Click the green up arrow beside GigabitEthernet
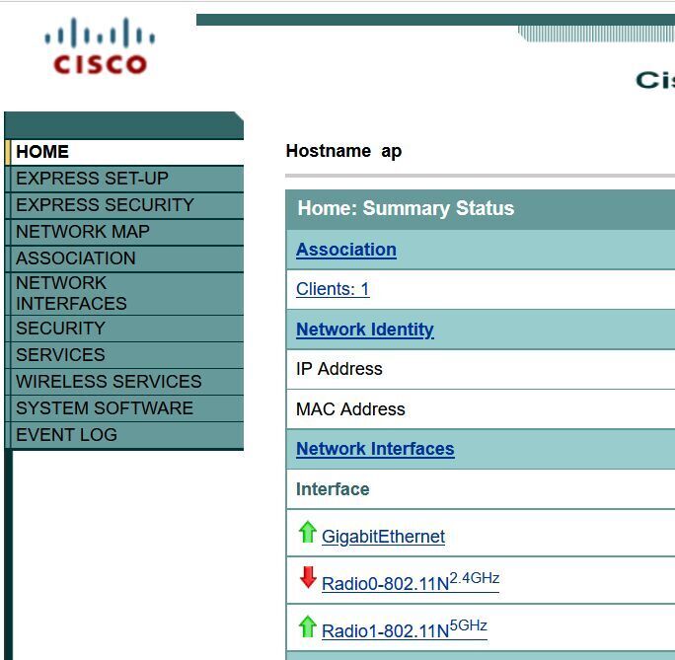 [x=307, y=533]
